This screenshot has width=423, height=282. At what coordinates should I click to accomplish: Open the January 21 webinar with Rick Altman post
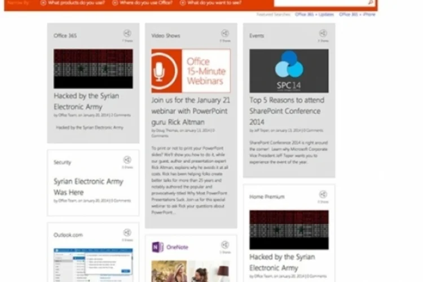click(191, 111)
